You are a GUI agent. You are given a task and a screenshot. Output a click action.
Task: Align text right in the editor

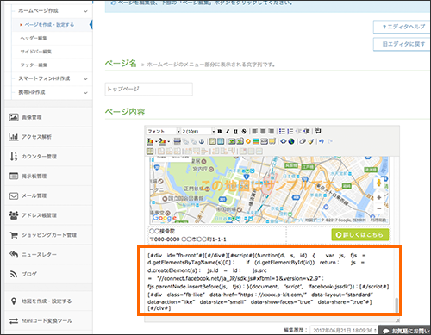[x=271, y=131]
